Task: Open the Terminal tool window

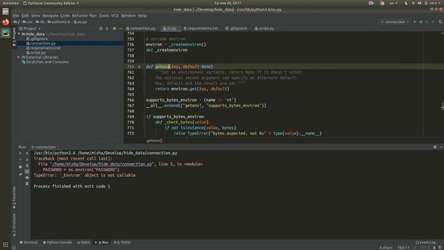Action: [28, 242]
